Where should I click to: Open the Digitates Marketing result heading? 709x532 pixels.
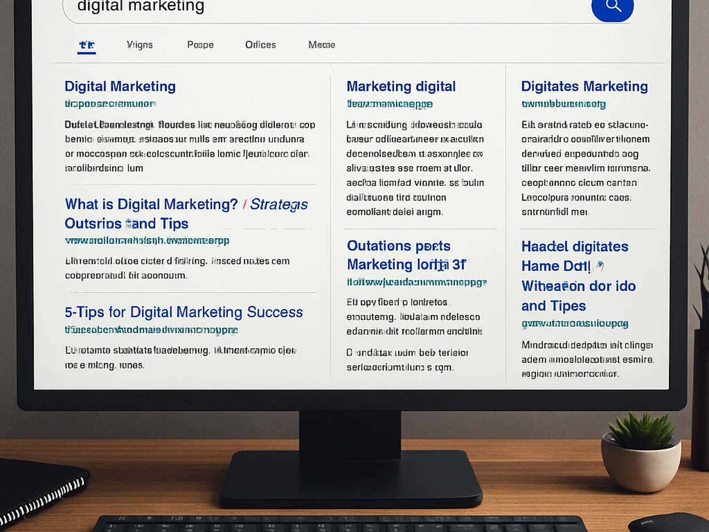(x=584, y=86)
